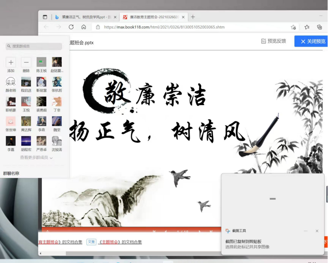Image resolution: width=328 pixels, height=263 pixels.
Task: Open member 颜老师's avatar
Action: [11, 82]
